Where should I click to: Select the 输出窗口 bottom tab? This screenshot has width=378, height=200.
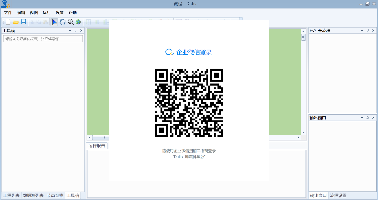pos(318,195)
